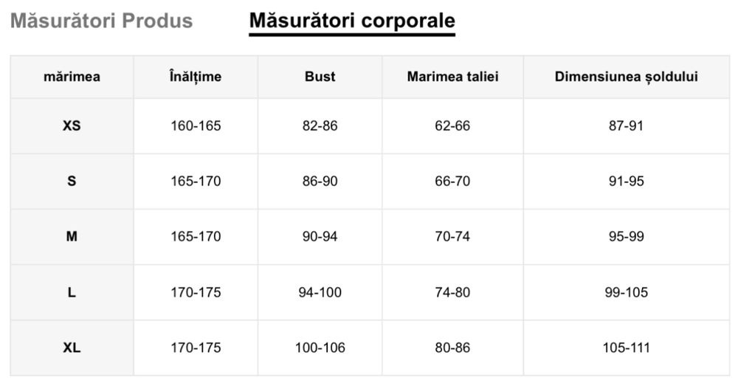Select the XL size row label
This screenshot has height=389, width=738.
point(72,348)
